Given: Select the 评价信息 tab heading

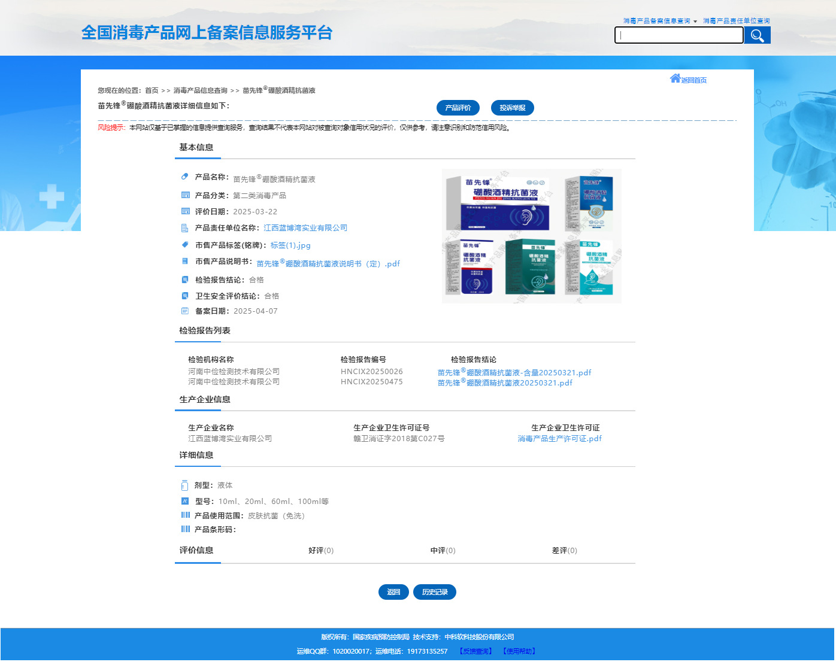Looking at the screenshot, I should coord(196,551).
